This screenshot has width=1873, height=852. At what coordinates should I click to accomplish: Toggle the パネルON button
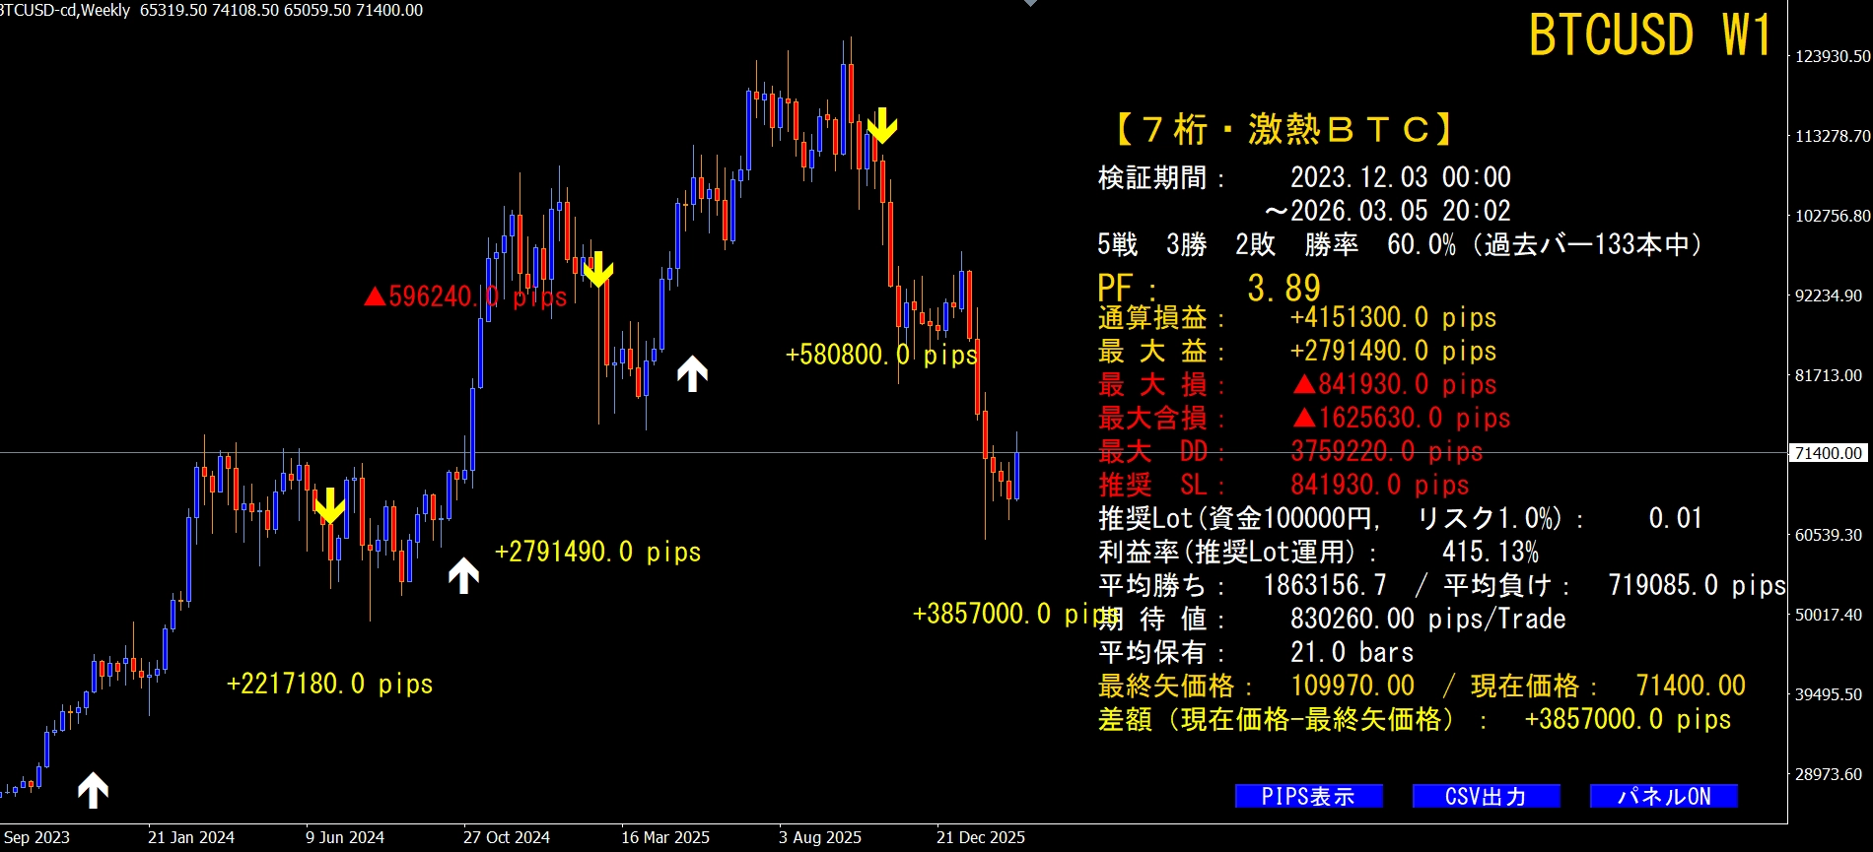[1663, 796]
